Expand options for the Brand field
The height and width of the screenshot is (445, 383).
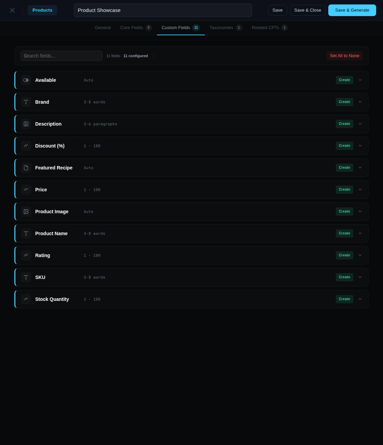coord(360,102)
